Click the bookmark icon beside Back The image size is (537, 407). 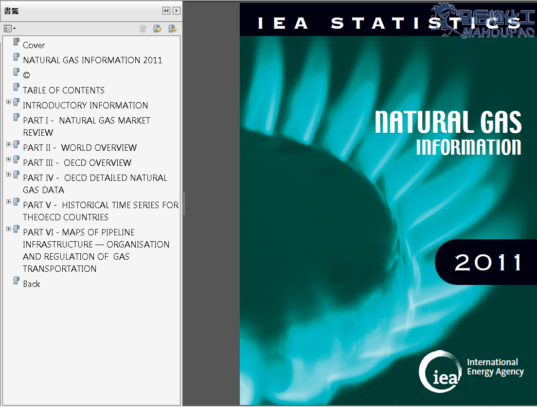17,281
